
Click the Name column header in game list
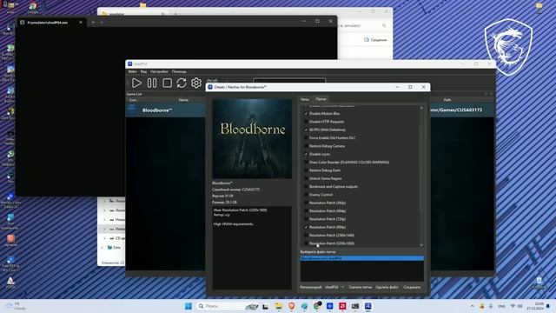(183, 100)
